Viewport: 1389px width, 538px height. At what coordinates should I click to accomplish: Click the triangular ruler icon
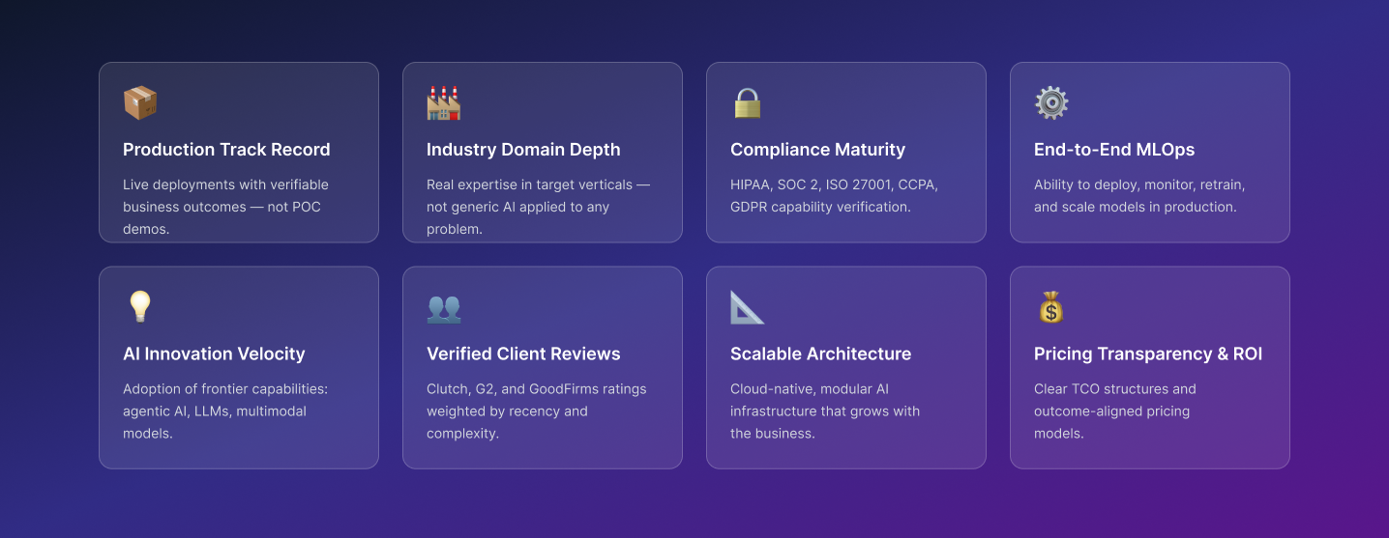click(748, 307)
